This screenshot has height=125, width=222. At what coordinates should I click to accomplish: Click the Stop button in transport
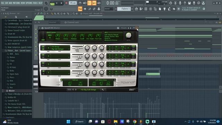click(x=61, y=3)
